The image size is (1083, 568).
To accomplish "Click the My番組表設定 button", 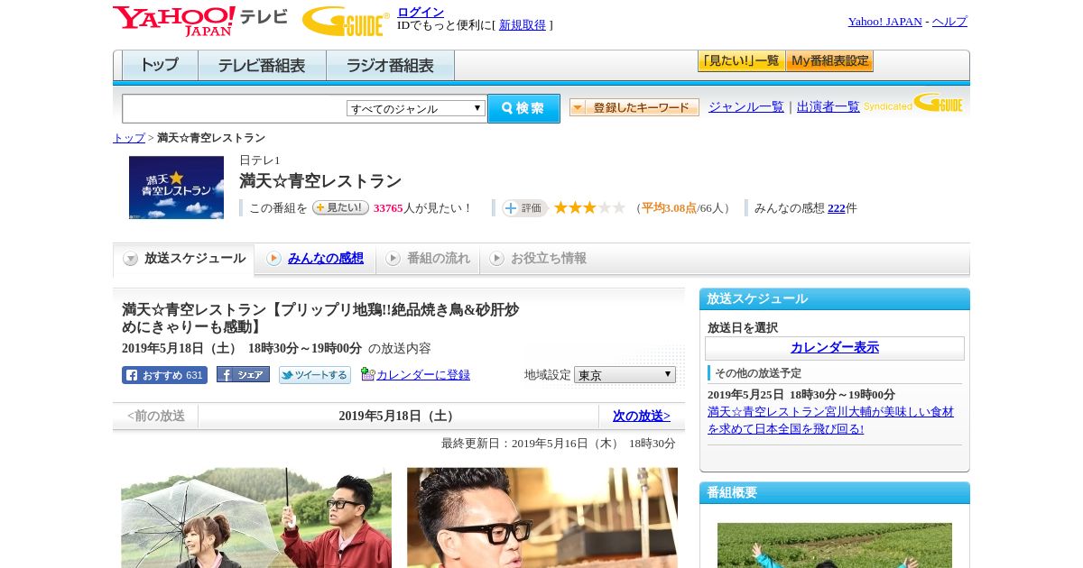I will [x=829, y=61].
